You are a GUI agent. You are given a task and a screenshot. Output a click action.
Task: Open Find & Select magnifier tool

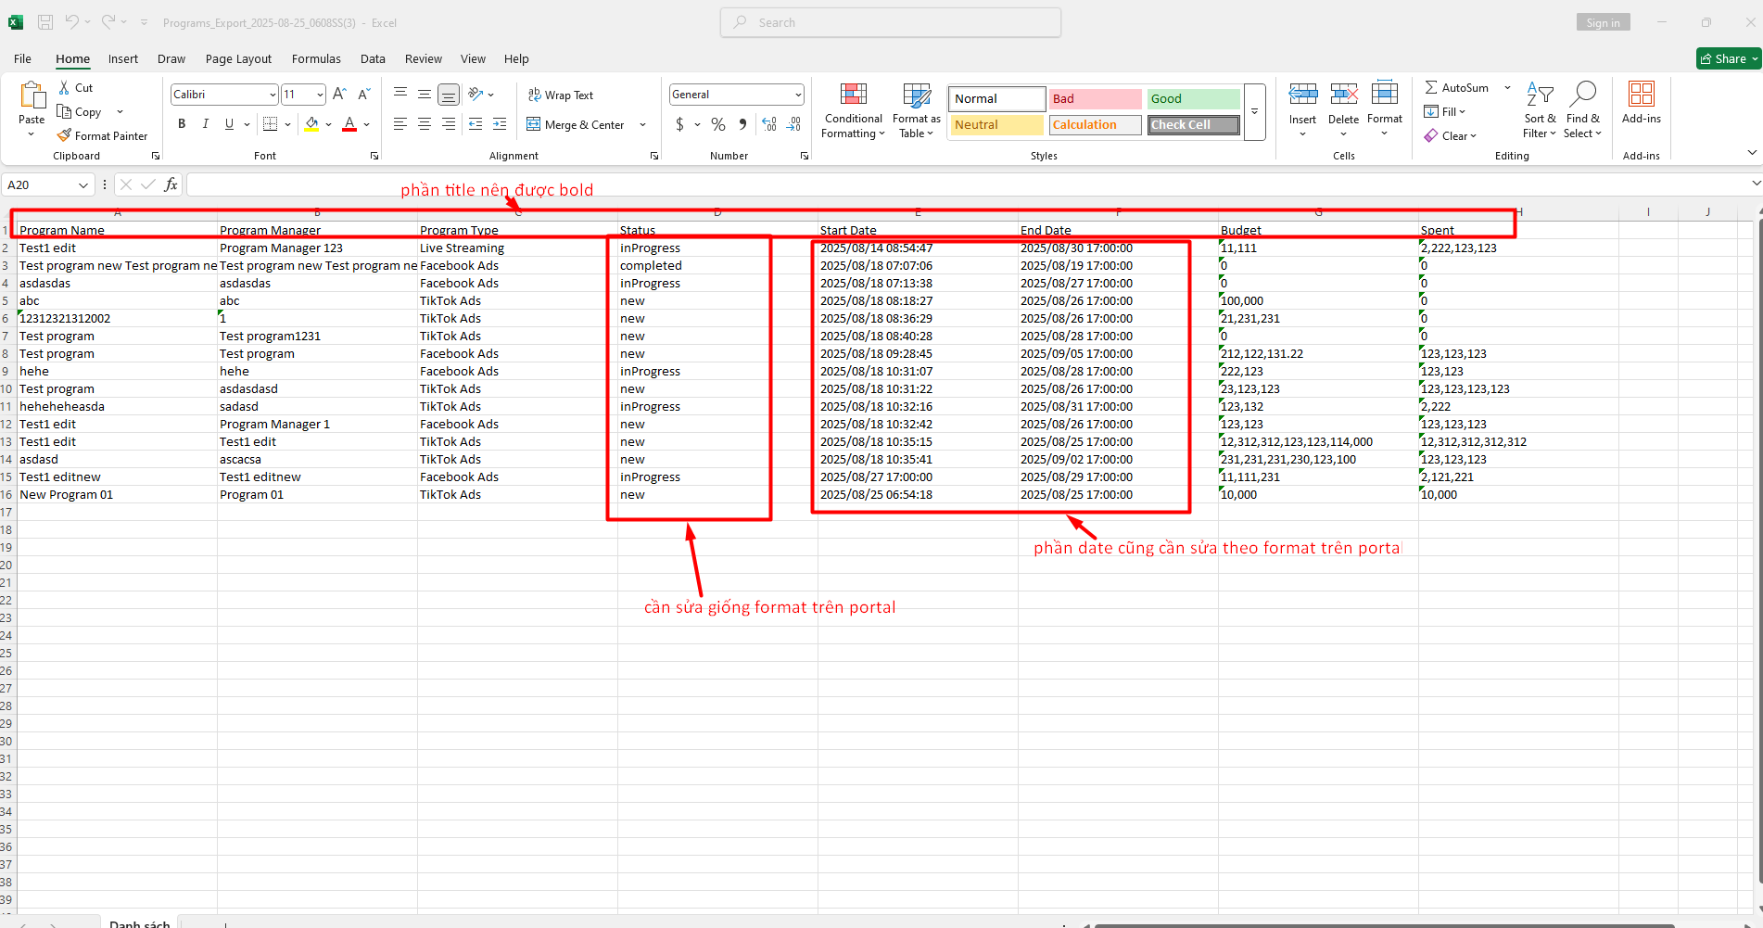[1582, 95]
